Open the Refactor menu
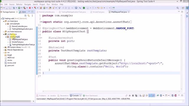Screen dimensions: 189x106 click(x=19, y=4)
